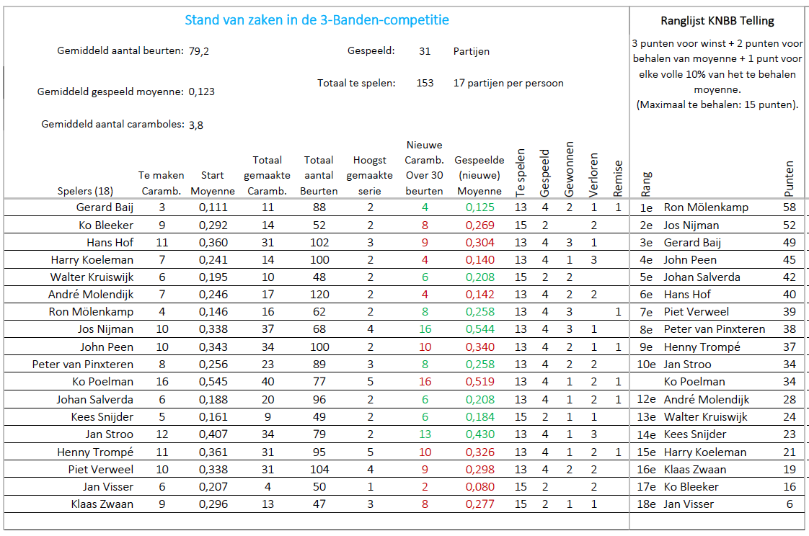Select Henny Trompé's 37 points
Screen dimensions: 809x536
tap(790, 347)
